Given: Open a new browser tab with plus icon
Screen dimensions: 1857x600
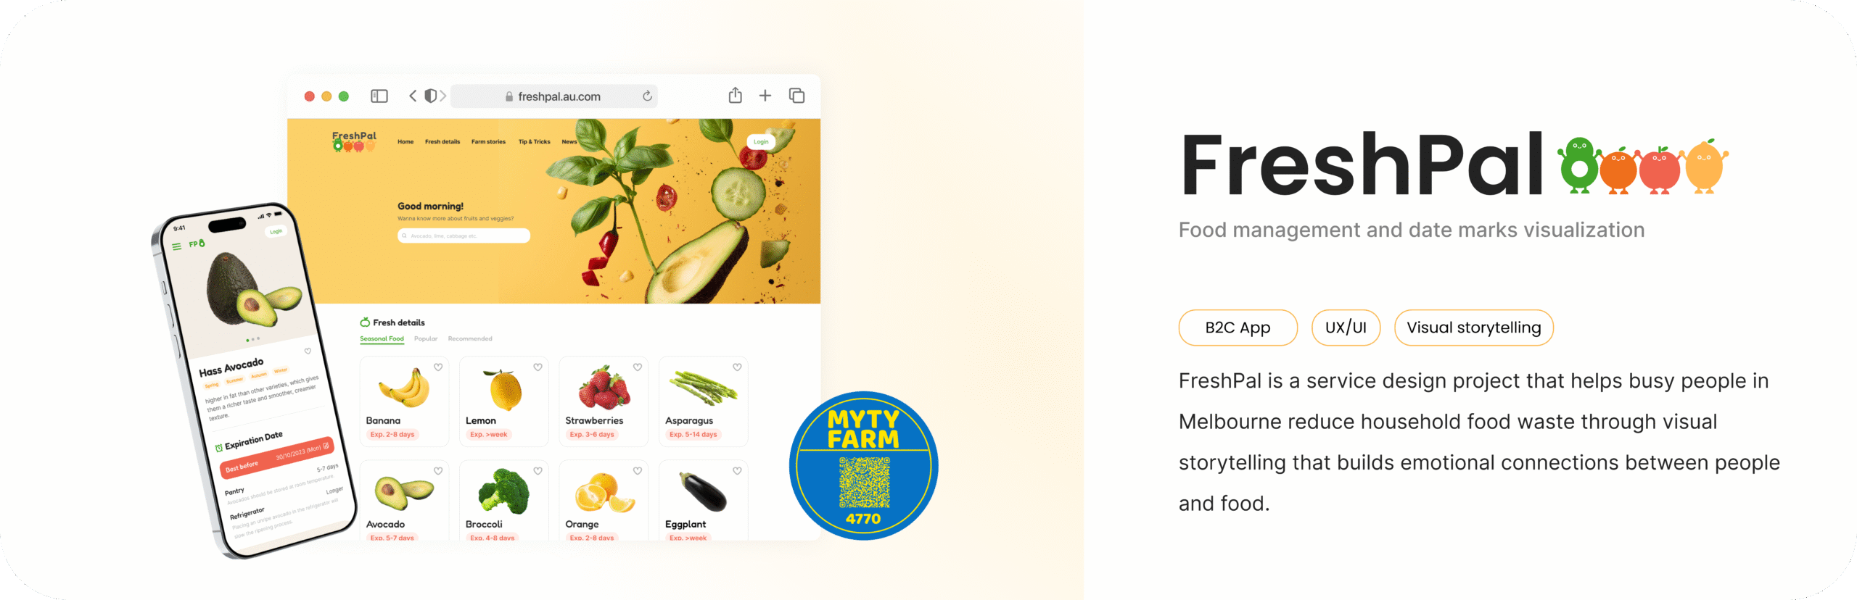Looking at the screenshot, I should pos(765,96).
